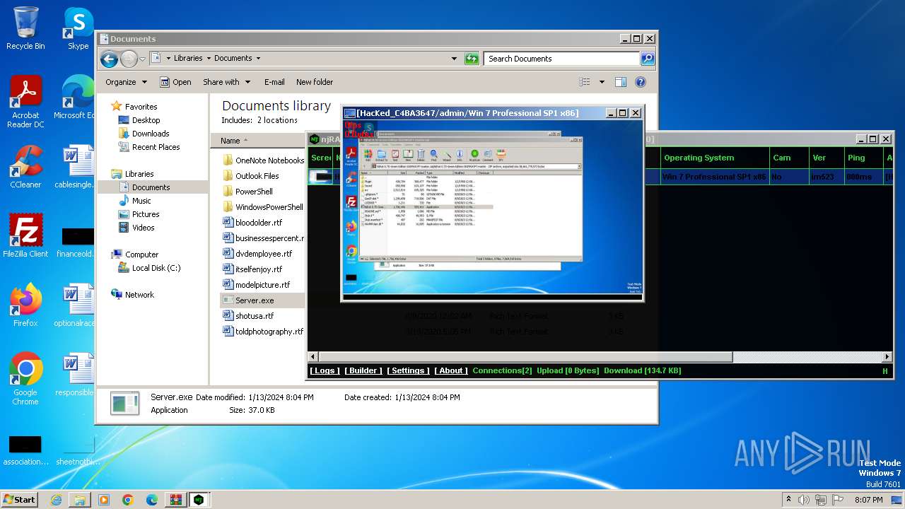Select the toldphotography.rtf file
This screenshot has width=905, height=509.
263,332
